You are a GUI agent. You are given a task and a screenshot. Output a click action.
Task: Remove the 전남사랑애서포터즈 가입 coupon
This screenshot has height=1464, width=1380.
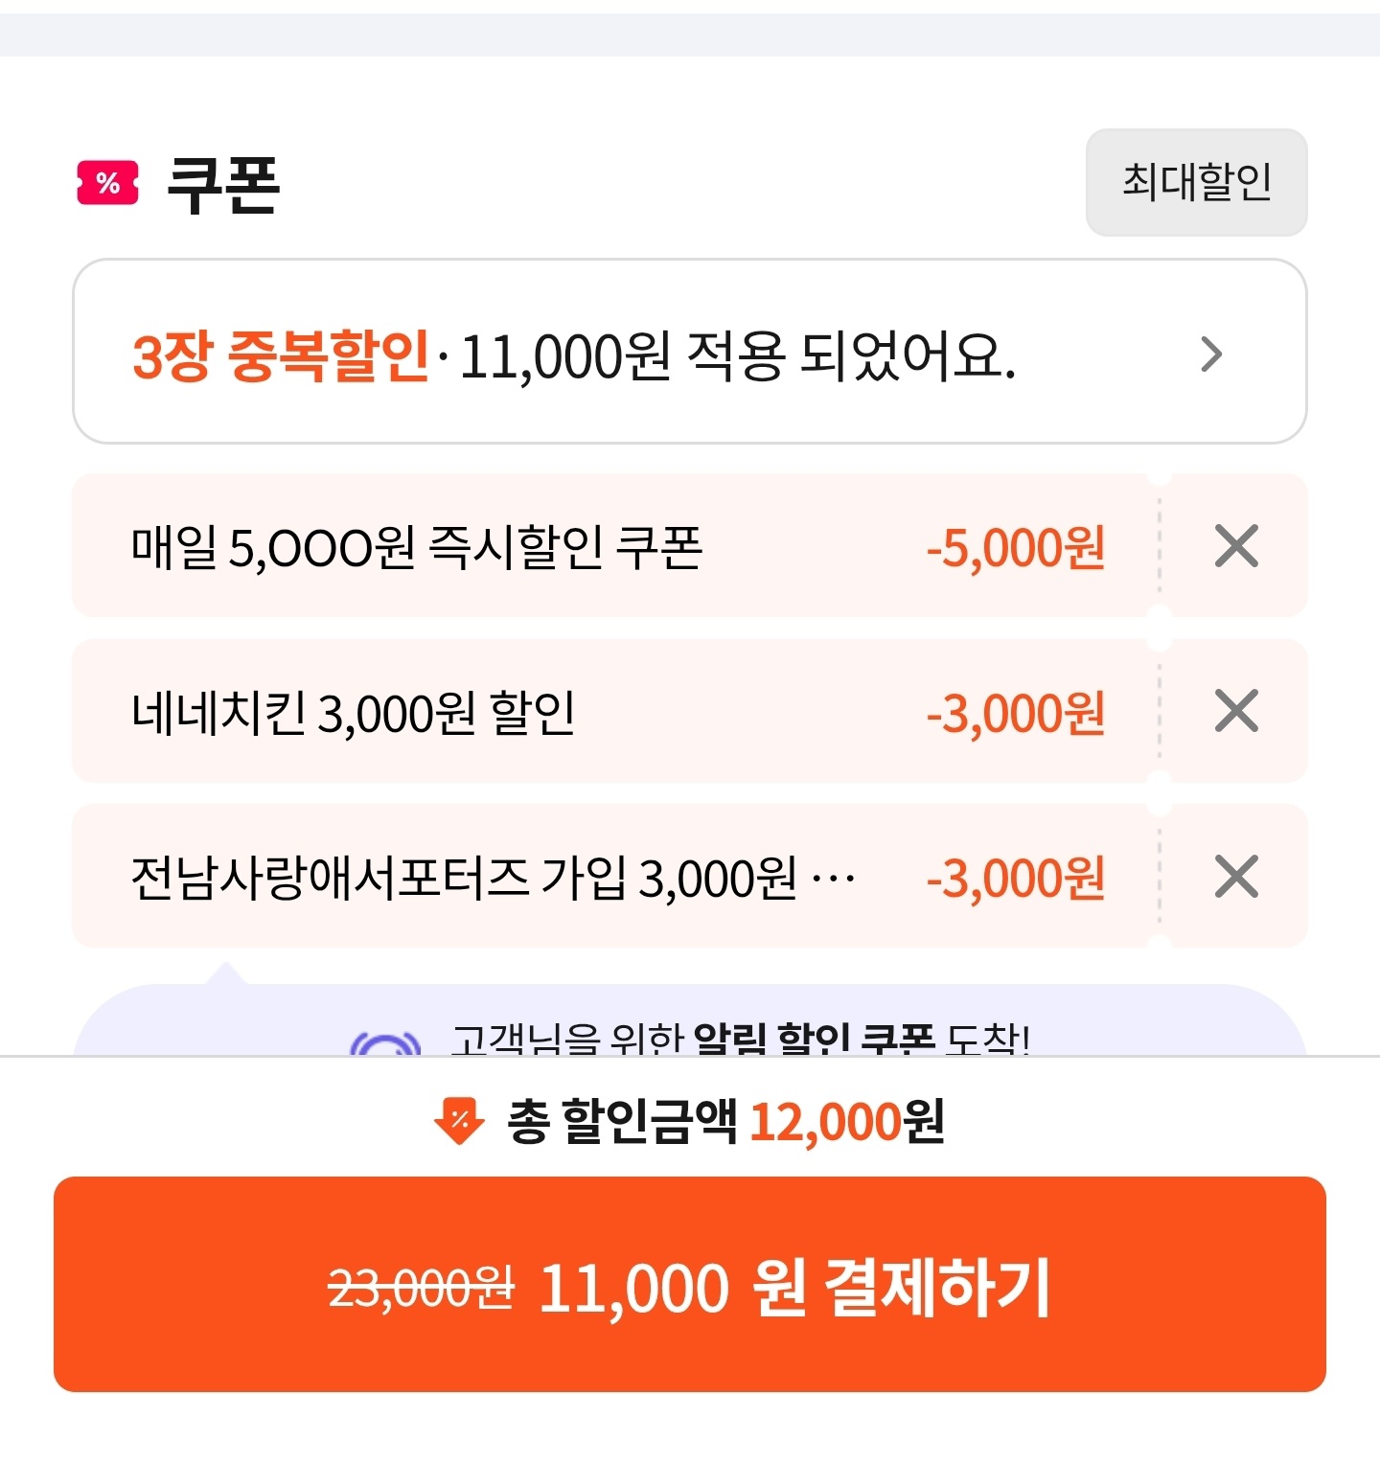click(1236, 877)
